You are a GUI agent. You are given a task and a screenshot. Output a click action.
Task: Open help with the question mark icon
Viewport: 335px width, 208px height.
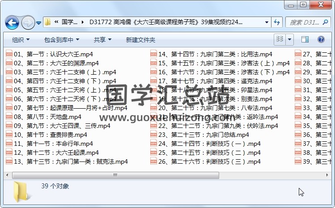[x=320, y=40]
